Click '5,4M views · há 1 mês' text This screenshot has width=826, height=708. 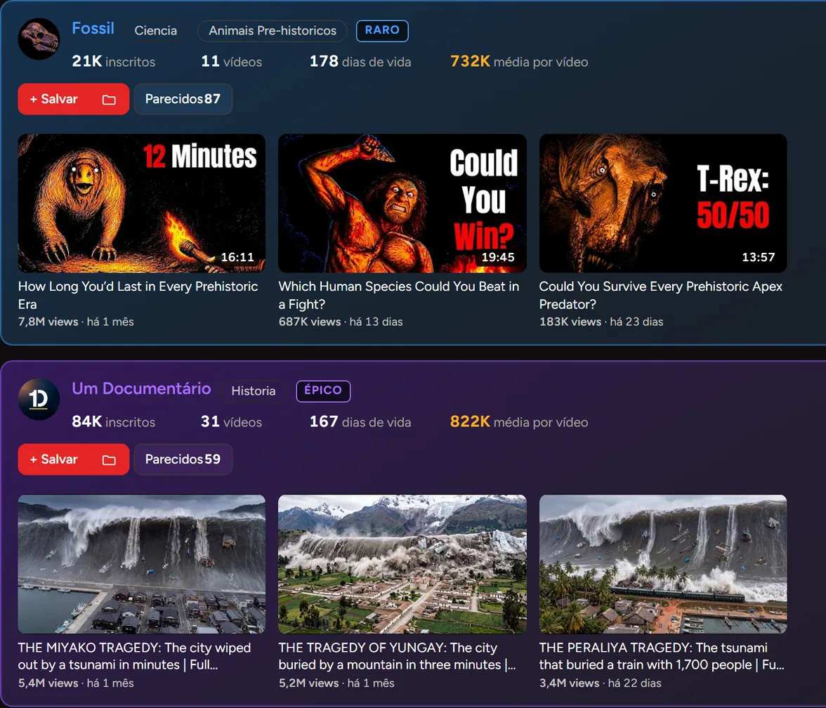(76, 683)
